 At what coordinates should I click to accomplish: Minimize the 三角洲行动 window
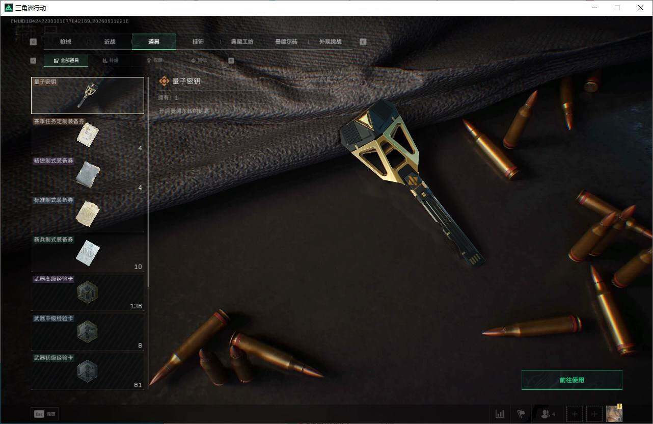[594, 8]
